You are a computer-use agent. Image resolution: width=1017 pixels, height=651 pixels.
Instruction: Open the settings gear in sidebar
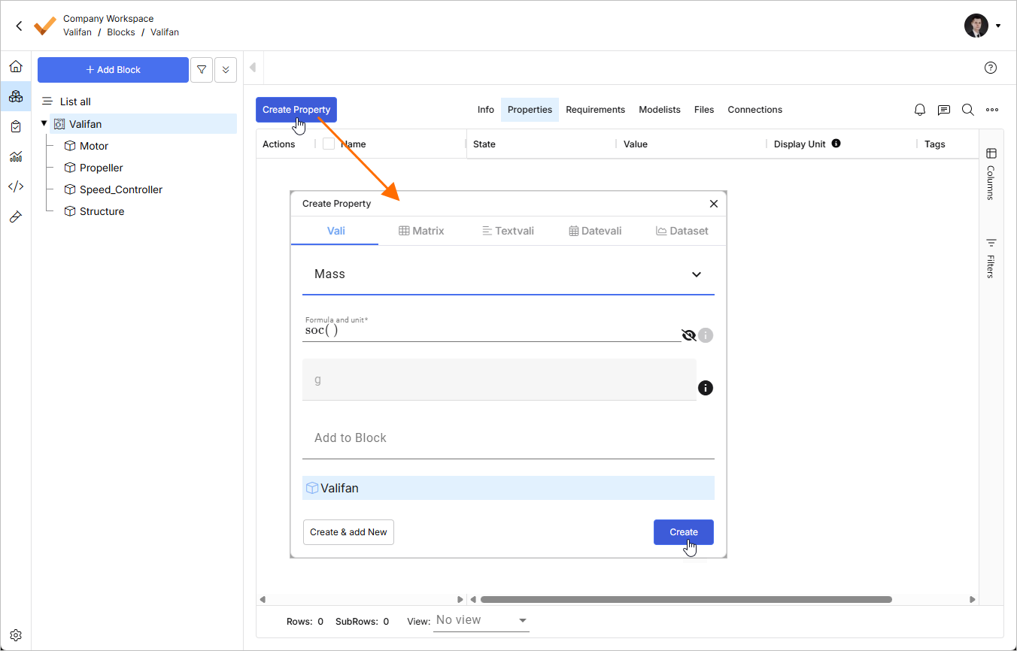pos(16,635)
